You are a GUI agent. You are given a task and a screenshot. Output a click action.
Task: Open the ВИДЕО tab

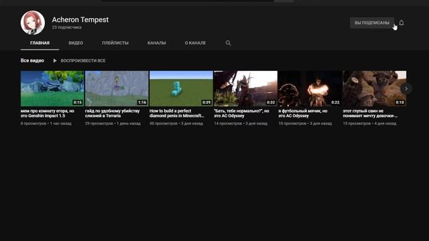coord(76,43)
